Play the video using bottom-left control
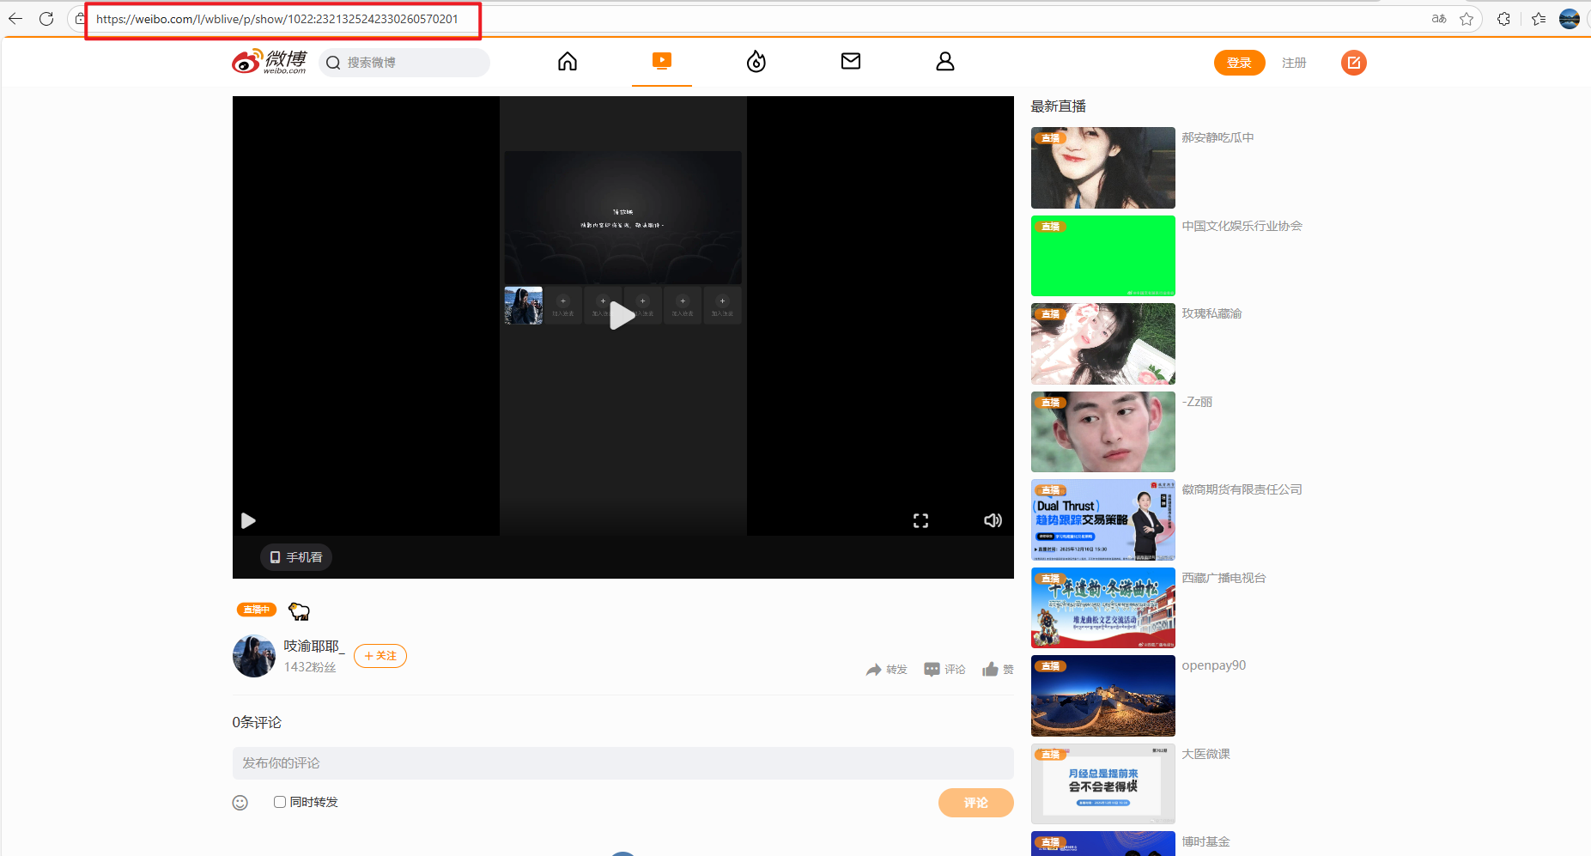 pyautogui.click(x=248, y=520)
